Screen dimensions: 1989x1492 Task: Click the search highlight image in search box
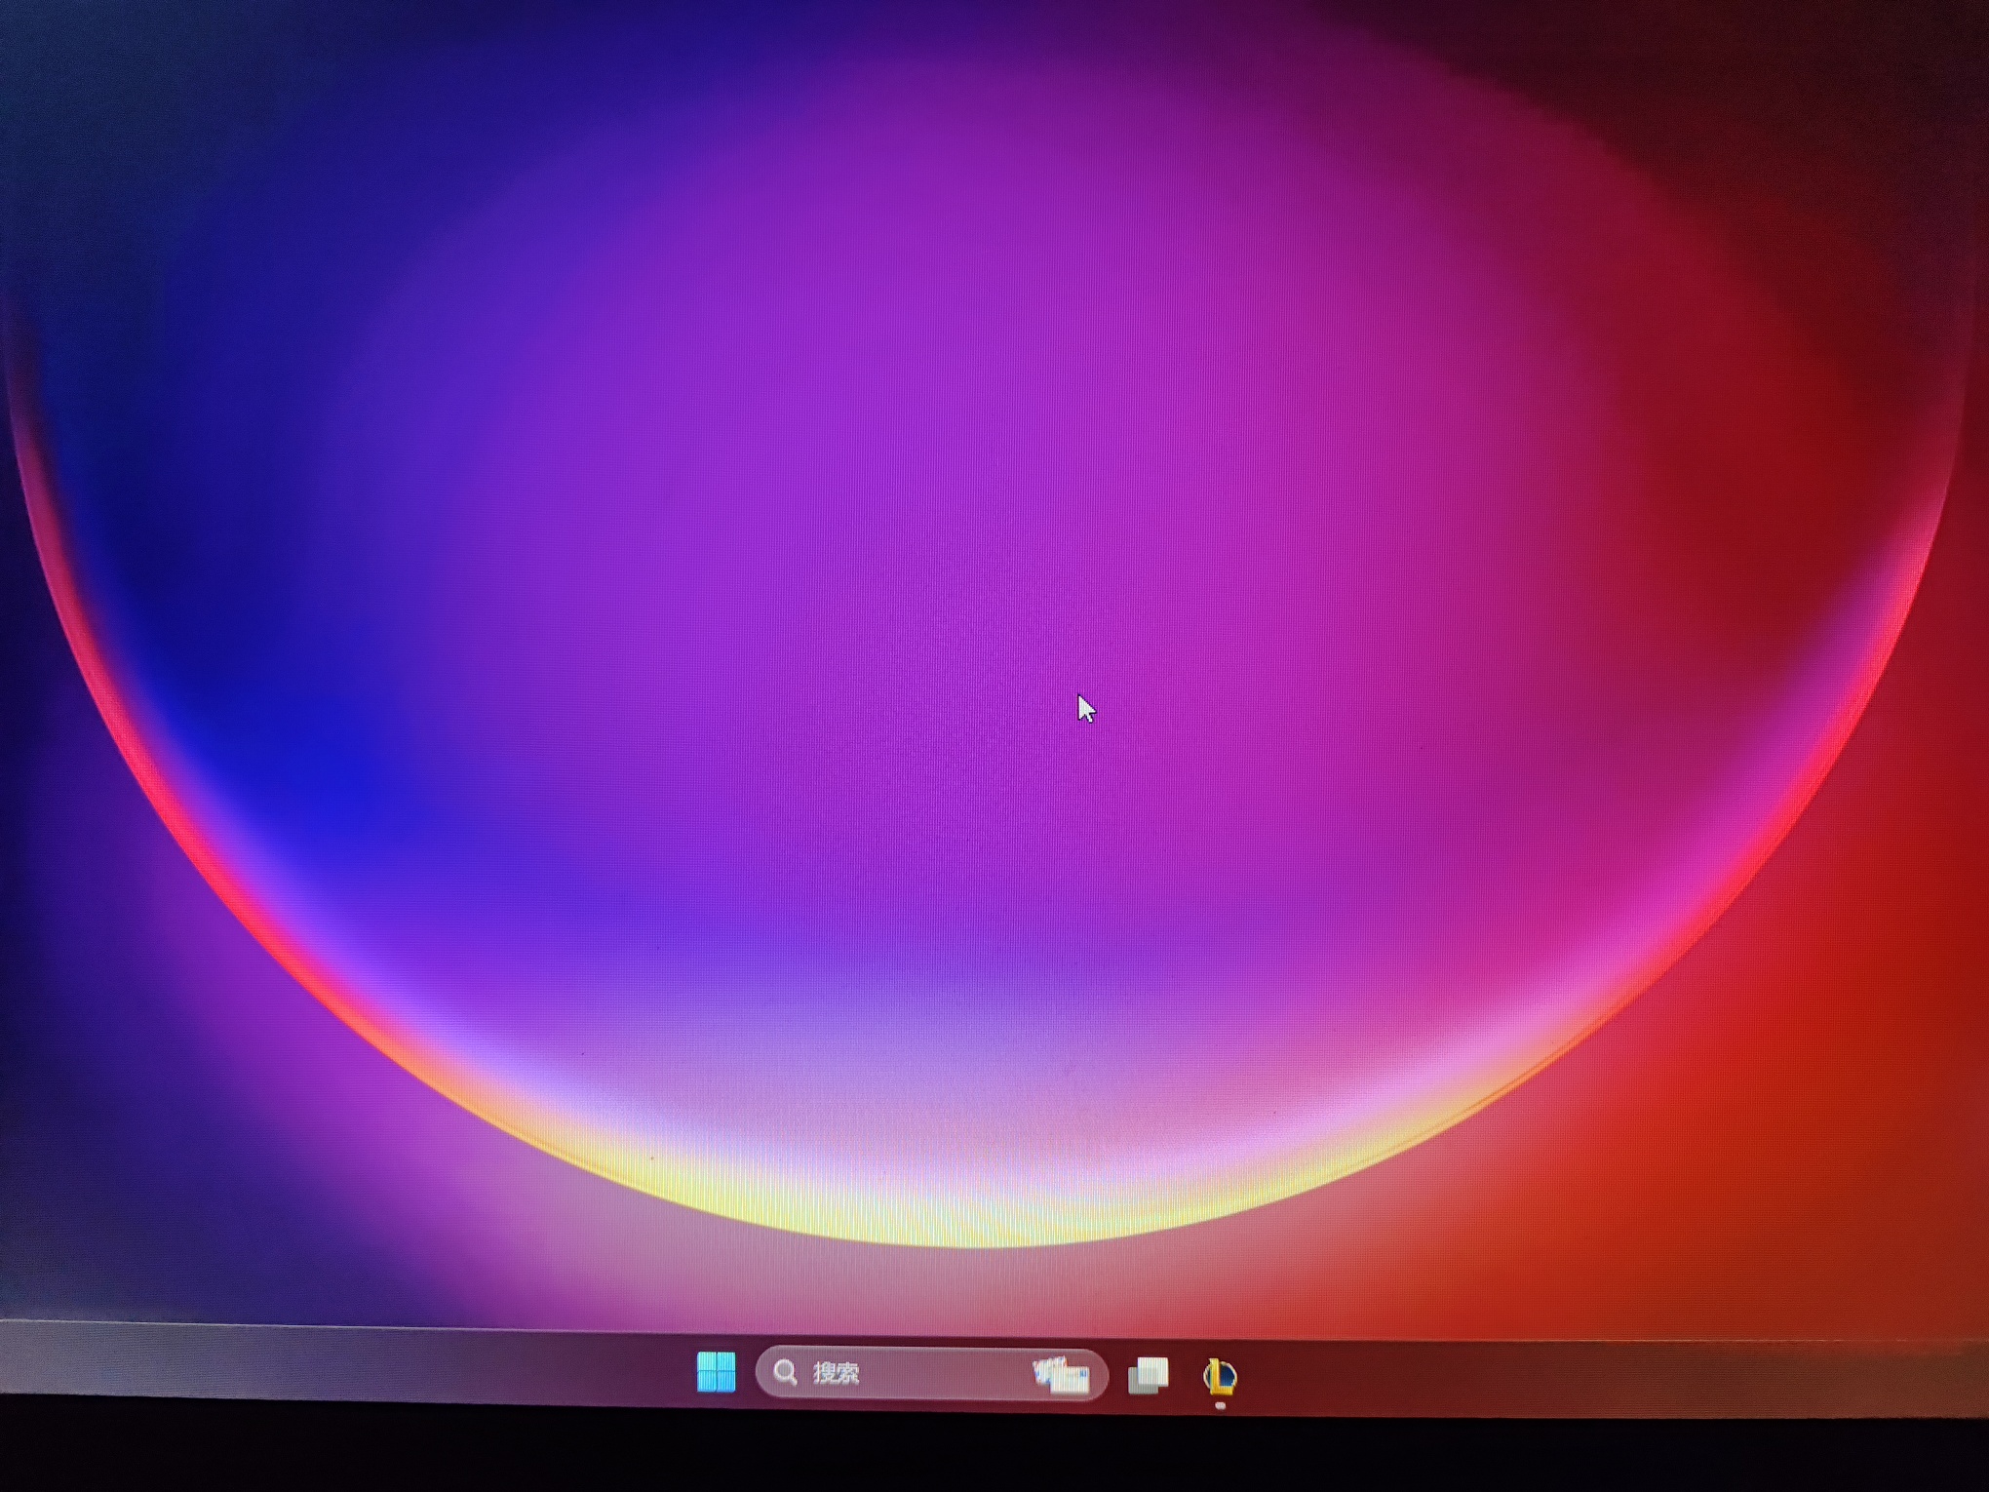1062,1375
